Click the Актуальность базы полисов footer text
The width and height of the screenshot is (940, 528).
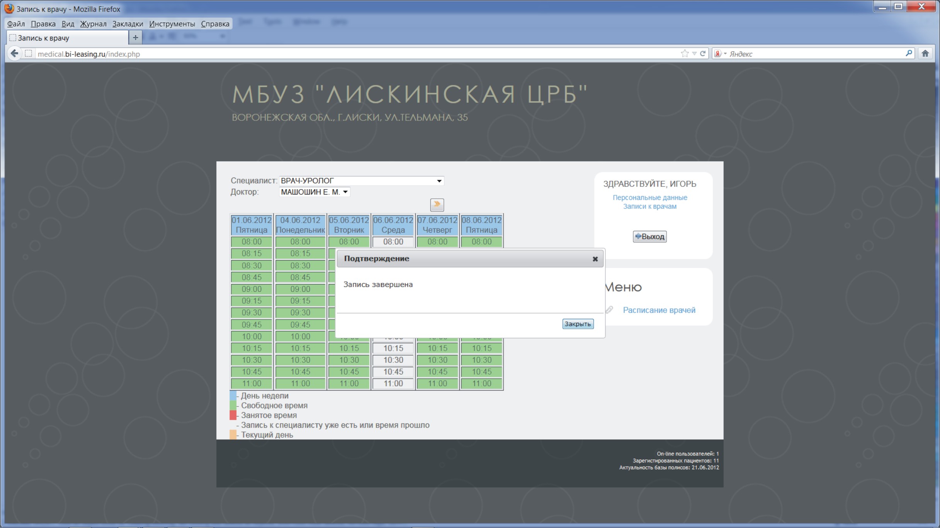tap(669, 467)
